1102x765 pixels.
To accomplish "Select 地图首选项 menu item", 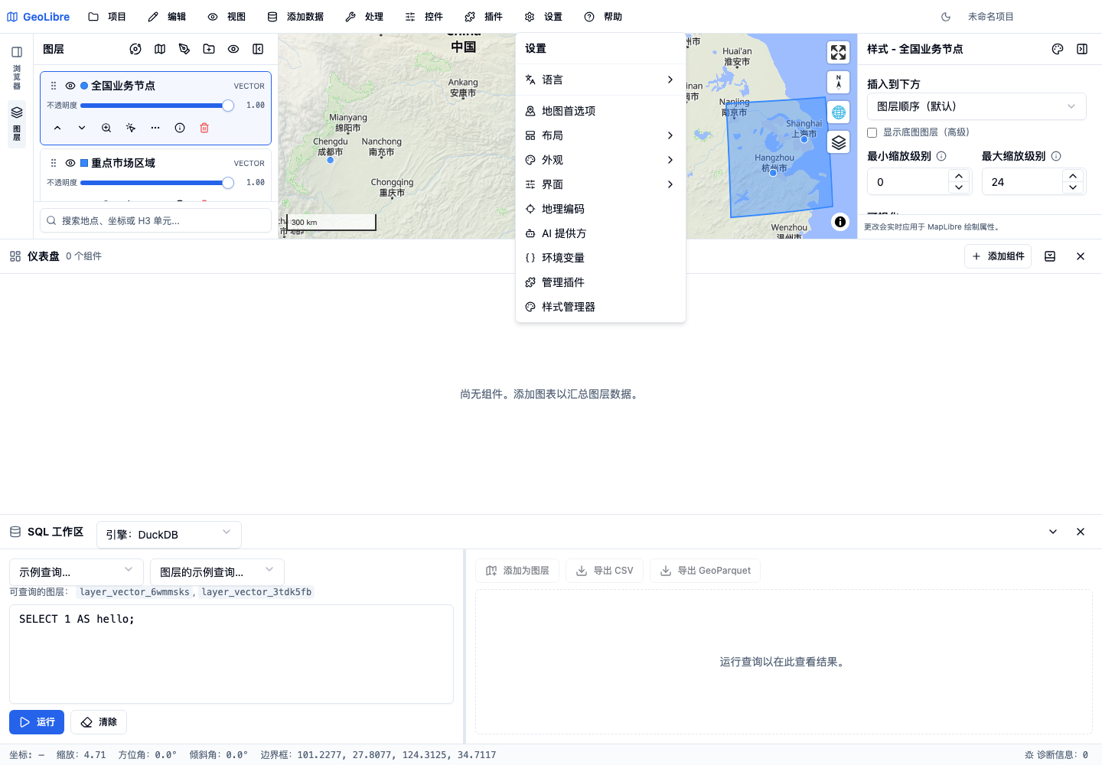I will (x=600, y=111).
